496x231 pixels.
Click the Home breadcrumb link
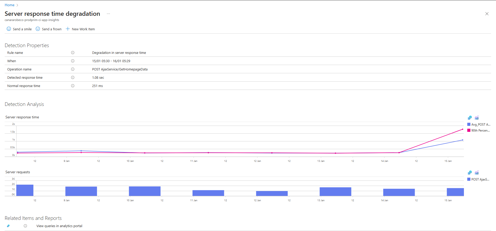(x=10, y=5)
